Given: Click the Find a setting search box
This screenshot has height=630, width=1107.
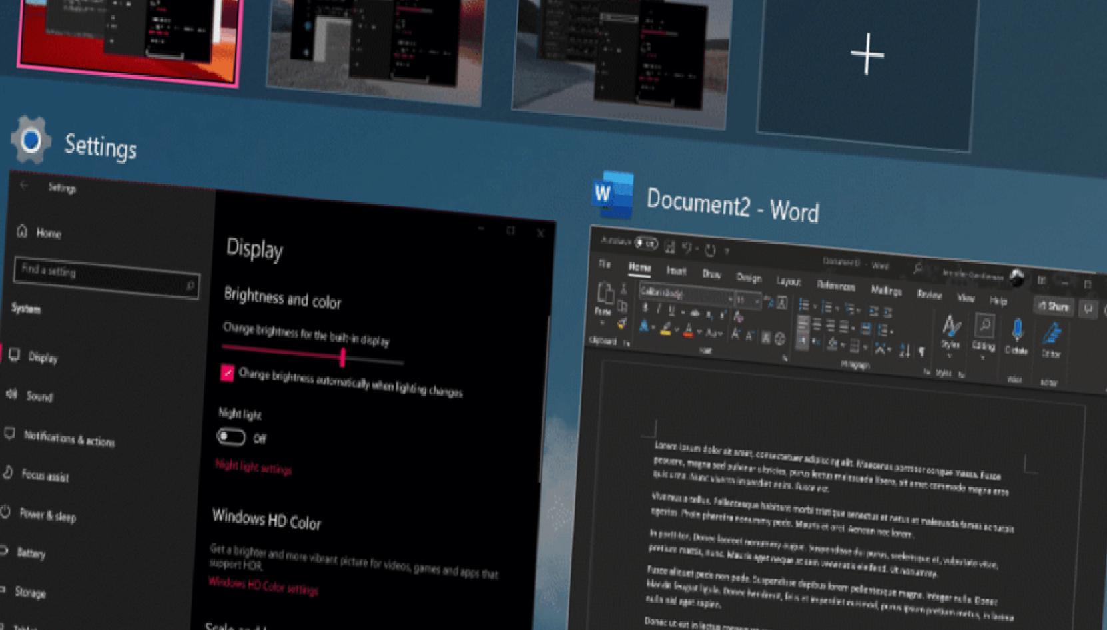Looking at the screenshot, I should pyautogui.click(x=106, y=277).
